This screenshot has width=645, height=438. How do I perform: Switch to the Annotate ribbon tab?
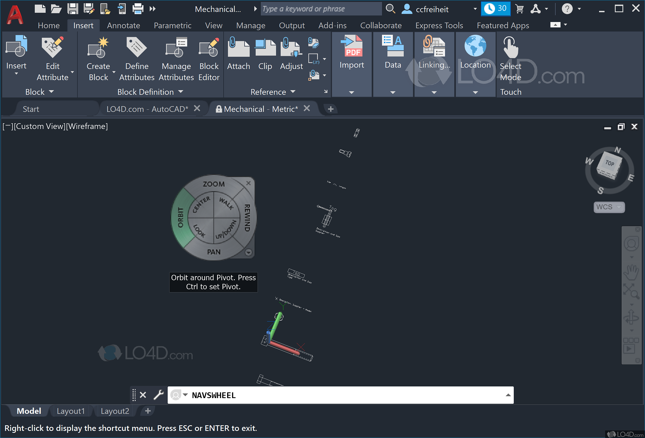coord(123,25)
